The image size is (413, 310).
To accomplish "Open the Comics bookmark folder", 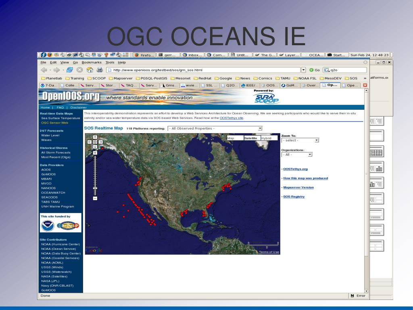I will coord(263,78).
